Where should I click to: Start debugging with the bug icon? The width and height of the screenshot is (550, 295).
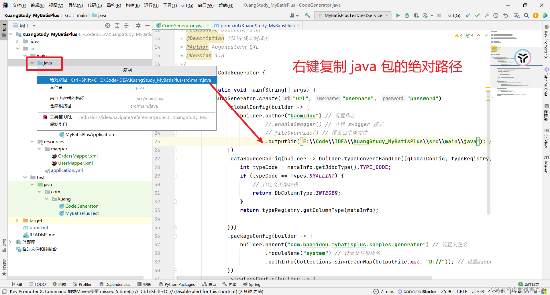pyautogui.click(x=407, y=15)
